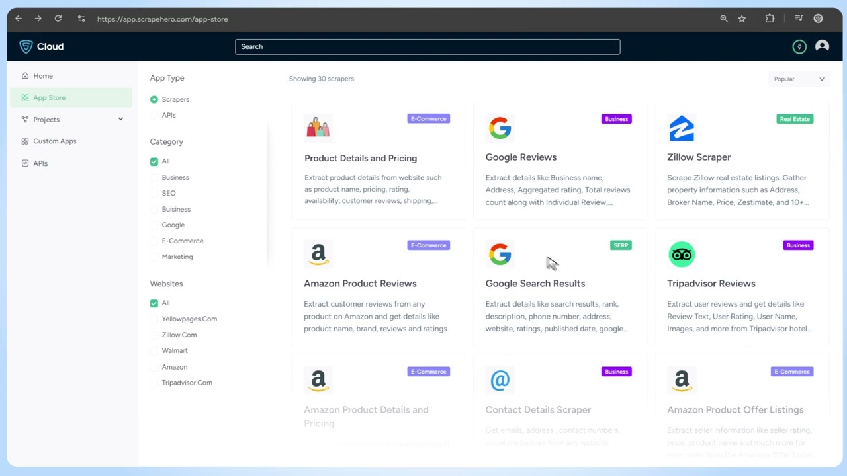This screenshot has height=476, width=847.
Task: Click the Brave shield icon in the browser toolbar
Action: point(818,19)
